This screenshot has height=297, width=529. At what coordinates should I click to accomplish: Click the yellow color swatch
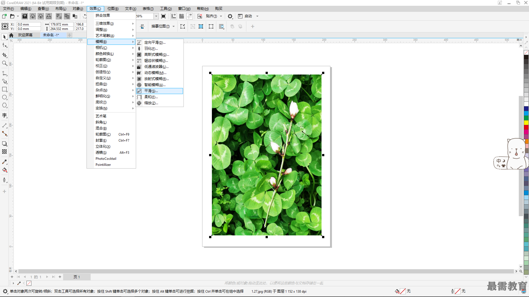[526, 122]
